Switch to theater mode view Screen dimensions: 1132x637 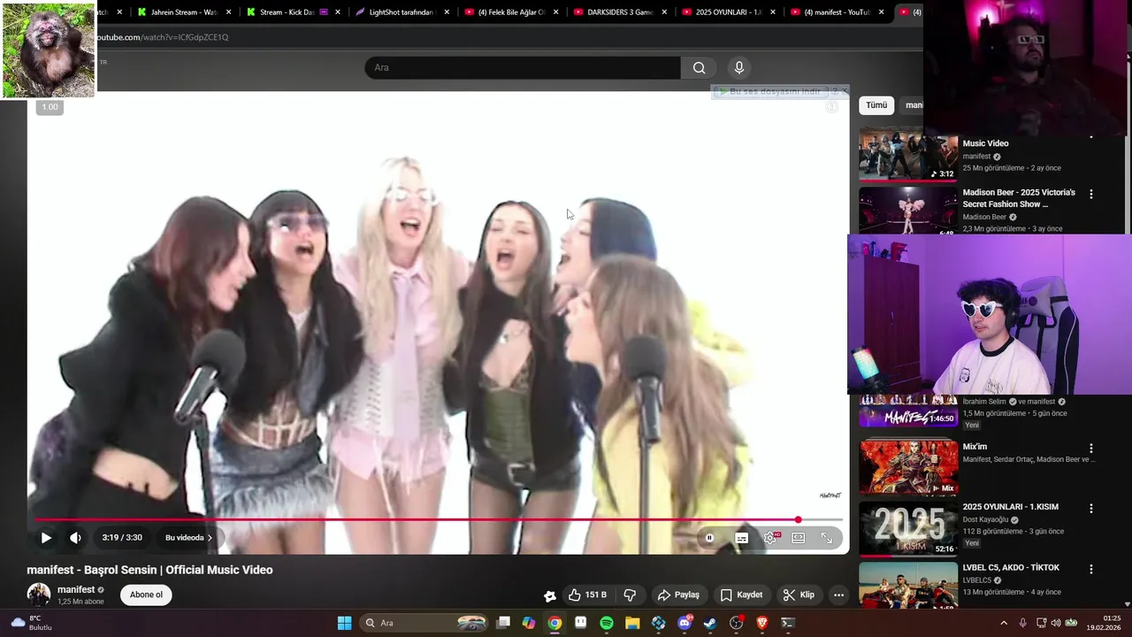(x=799, y=537)
